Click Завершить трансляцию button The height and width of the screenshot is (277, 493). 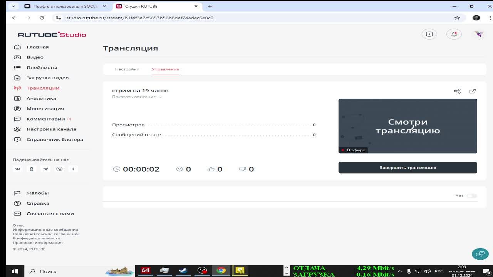pyautogui.click(x=408, y=168)
